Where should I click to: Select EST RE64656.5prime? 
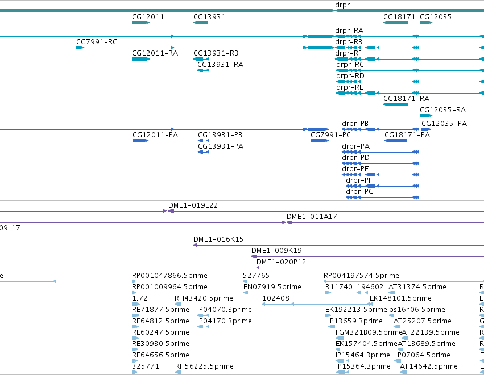[x=160, y=355]
